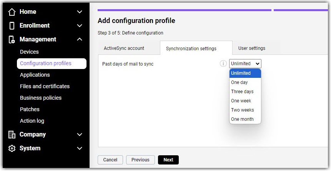Image resolution: width=331 pixels, height=171 pixels.
Task: Open the User settings tab
Action: (252, 48)
